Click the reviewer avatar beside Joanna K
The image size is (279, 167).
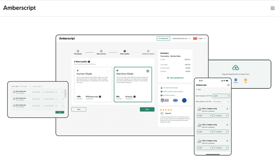[162, 113]
